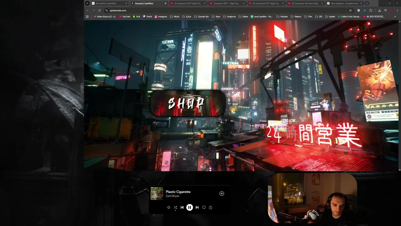This screenshot has width=401, height=226.
Task: Open a new browser tab
Action: pos(367,3)
